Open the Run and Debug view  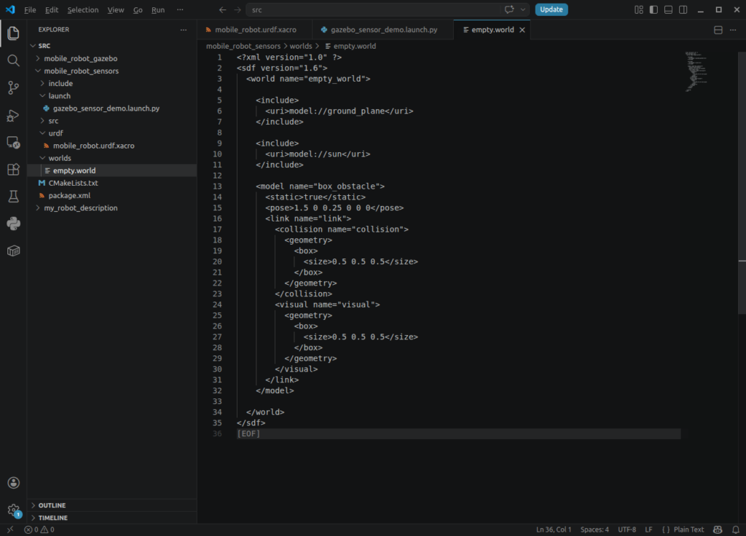point(13,115)
